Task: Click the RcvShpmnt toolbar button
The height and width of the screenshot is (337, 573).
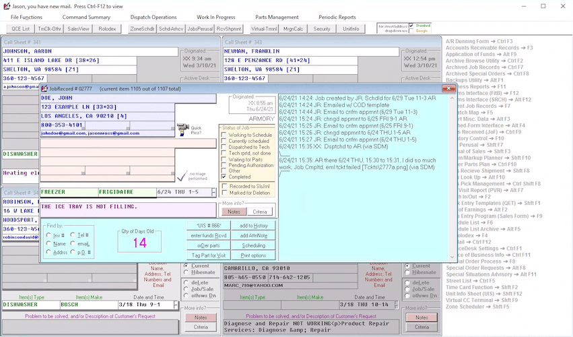Action: click(229, 29)
